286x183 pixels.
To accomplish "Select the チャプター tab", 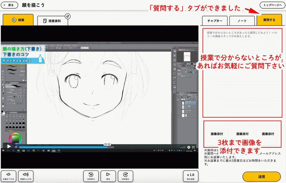I will click(x=215, y=20).
